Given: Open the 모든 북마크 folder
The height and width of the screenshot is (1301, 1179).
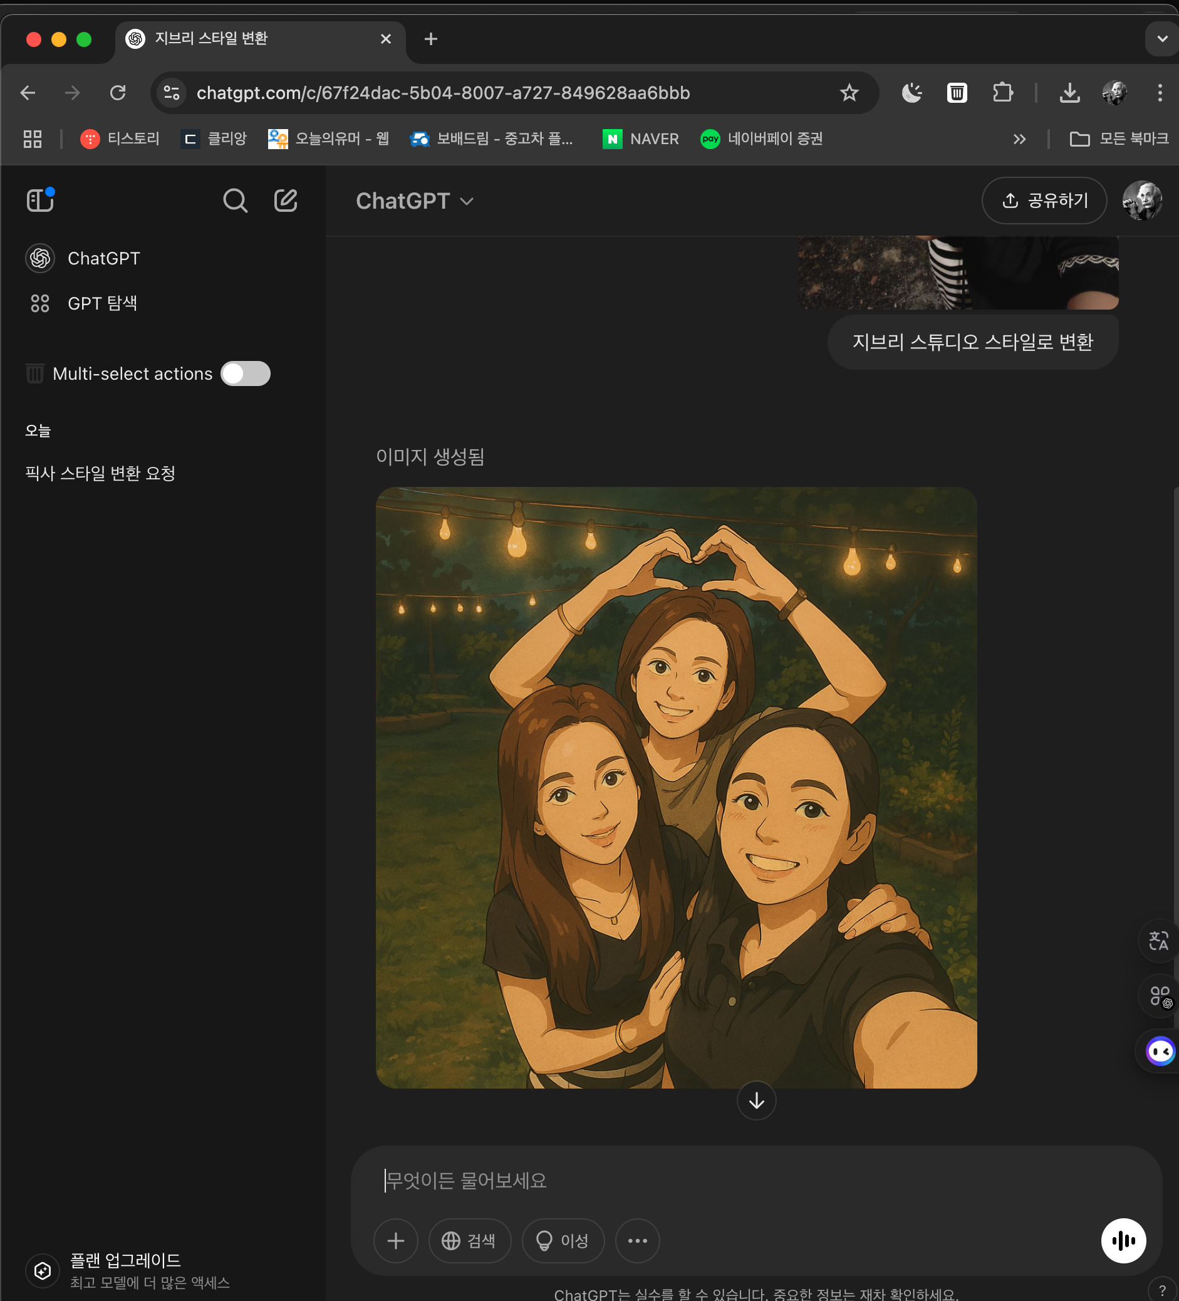Looking at the screenshot, I should (x=1118, y=138).
